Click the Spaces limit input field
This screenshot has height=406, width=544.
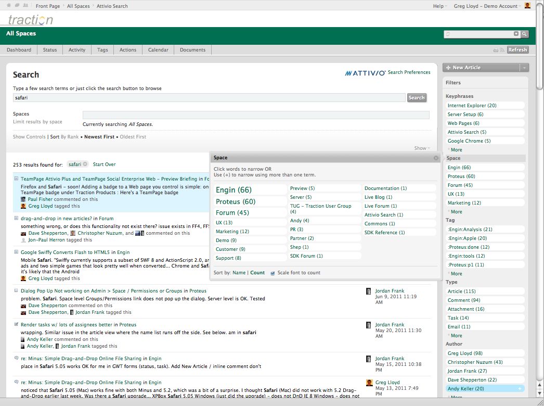click(x=256, y=115)
